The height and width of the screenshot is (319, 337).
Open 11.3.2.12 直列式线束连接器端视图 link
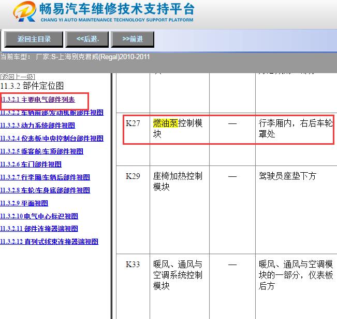[x=49, y=242]
